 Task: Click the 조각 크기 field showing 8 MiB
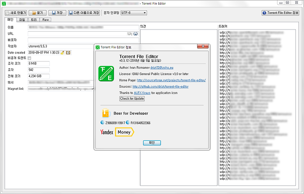[38, 64]
